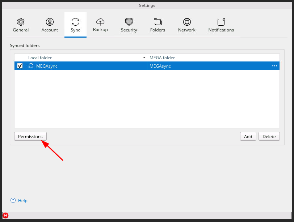Click the sort arrow in the folder header
This screenshot has width=294, height=222.
click(x=144, y=57)
